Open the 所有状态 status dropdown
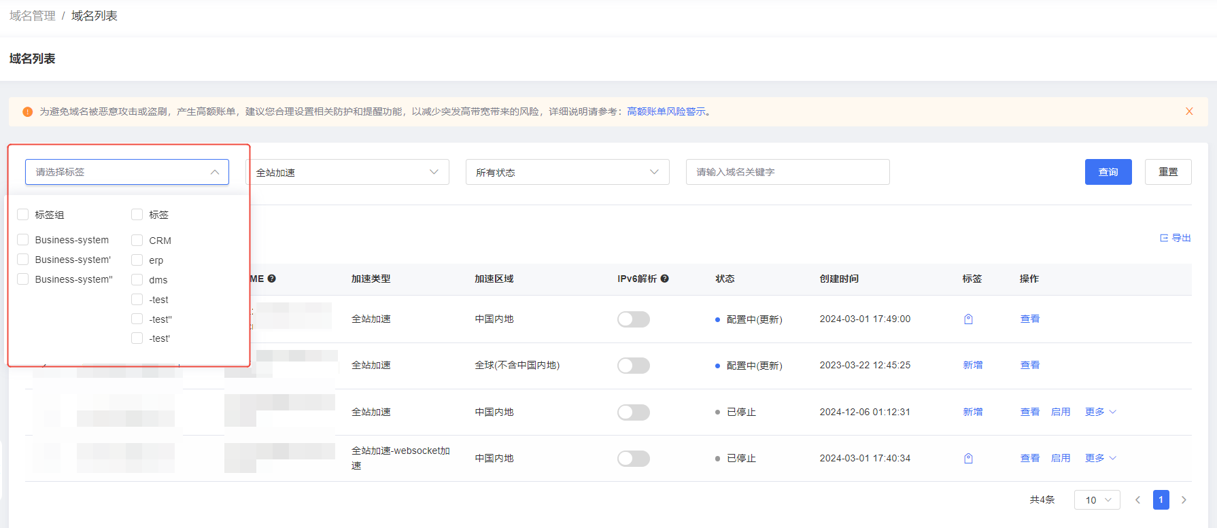This screenshot has width=1217, height=528. point(568,172)
